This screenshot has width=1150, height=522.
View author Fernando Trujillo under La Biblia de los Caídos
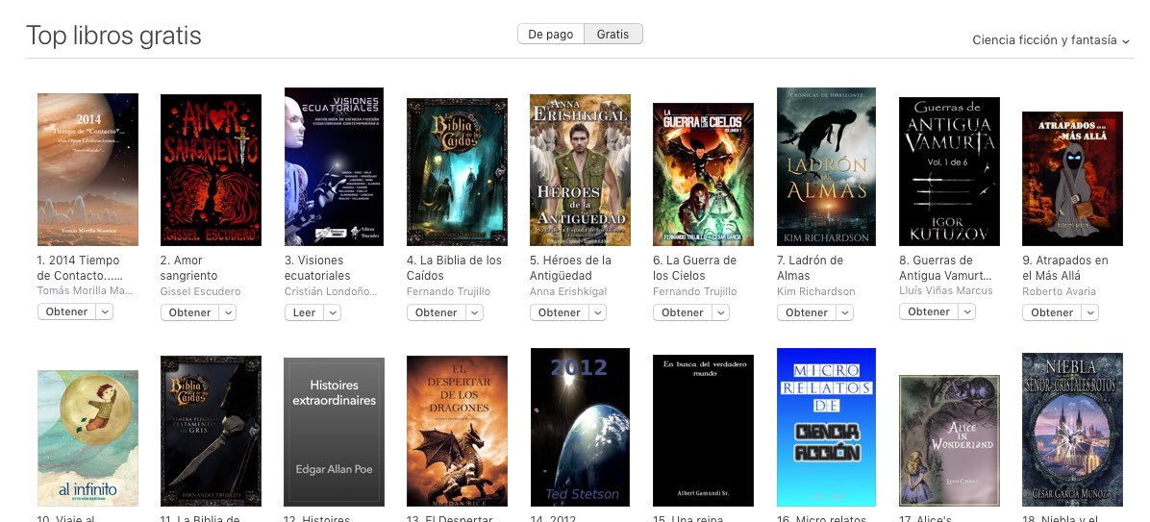coord(447,291)
